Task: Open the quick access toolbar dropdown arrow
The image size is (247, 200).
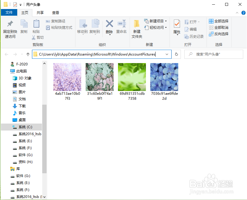Action: tap(20, 5)
